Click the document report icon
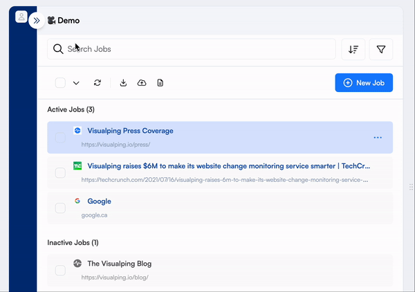The image size is (415, 292). (160, 83)
